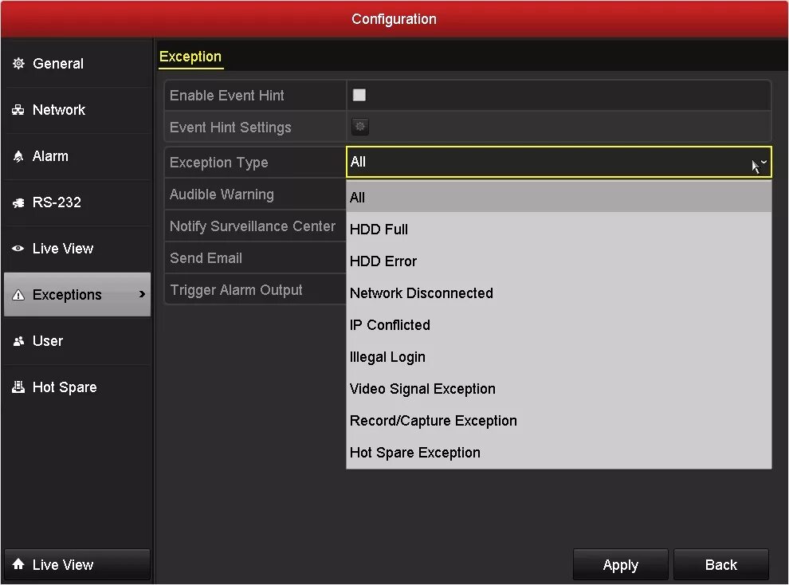This screenshot has height=585, width=789.
Task: Choose Hot Spare Exception option
Action: tap(559, 453)
